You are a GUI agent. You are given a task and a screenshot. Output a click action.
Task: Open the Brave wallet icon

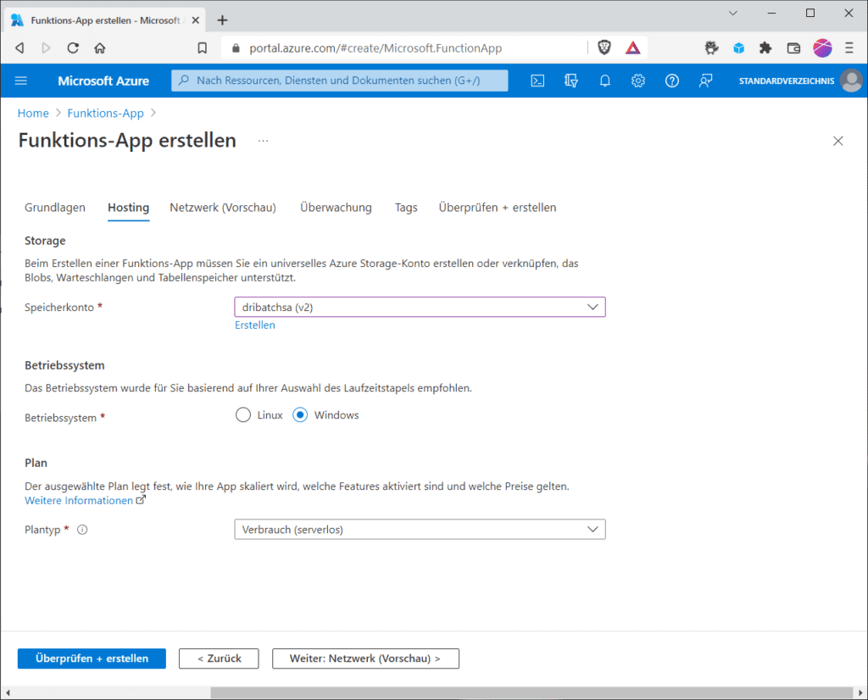click(x=793, y=48)
